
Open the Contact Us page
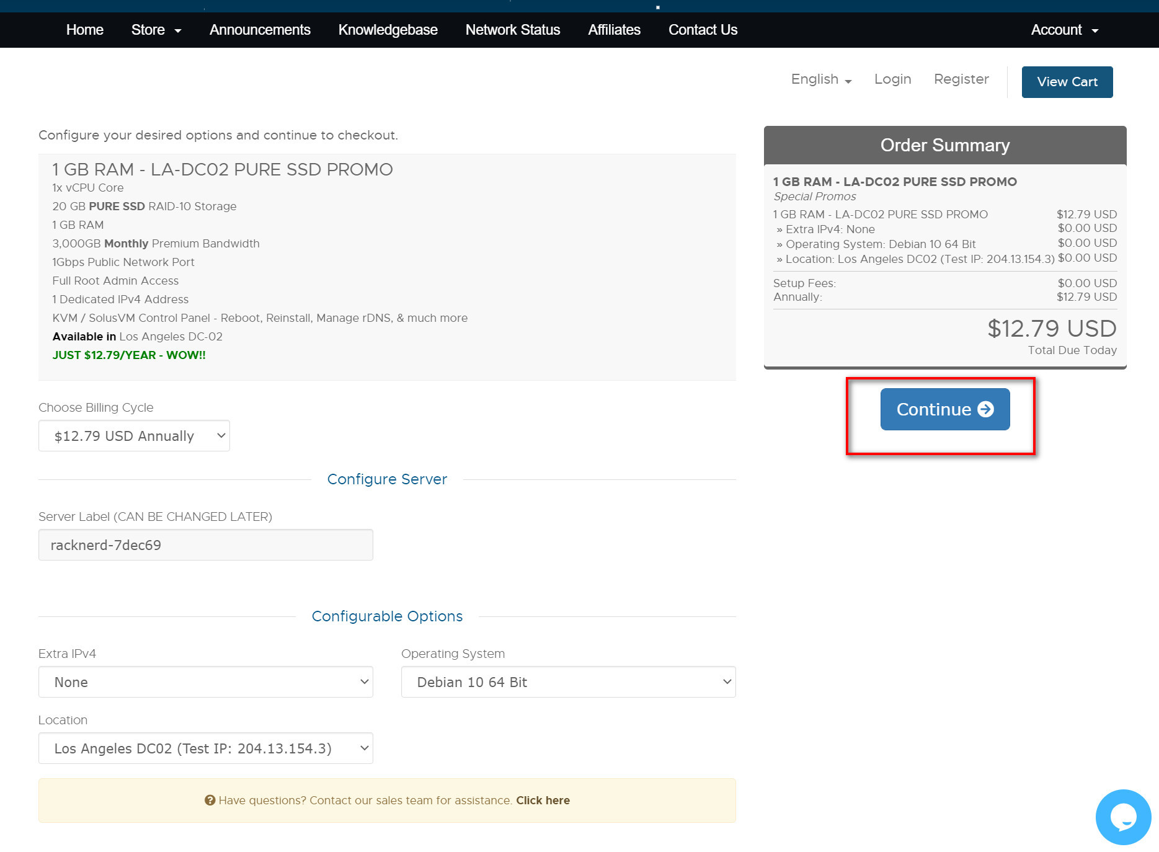click(x=703, y=30)
